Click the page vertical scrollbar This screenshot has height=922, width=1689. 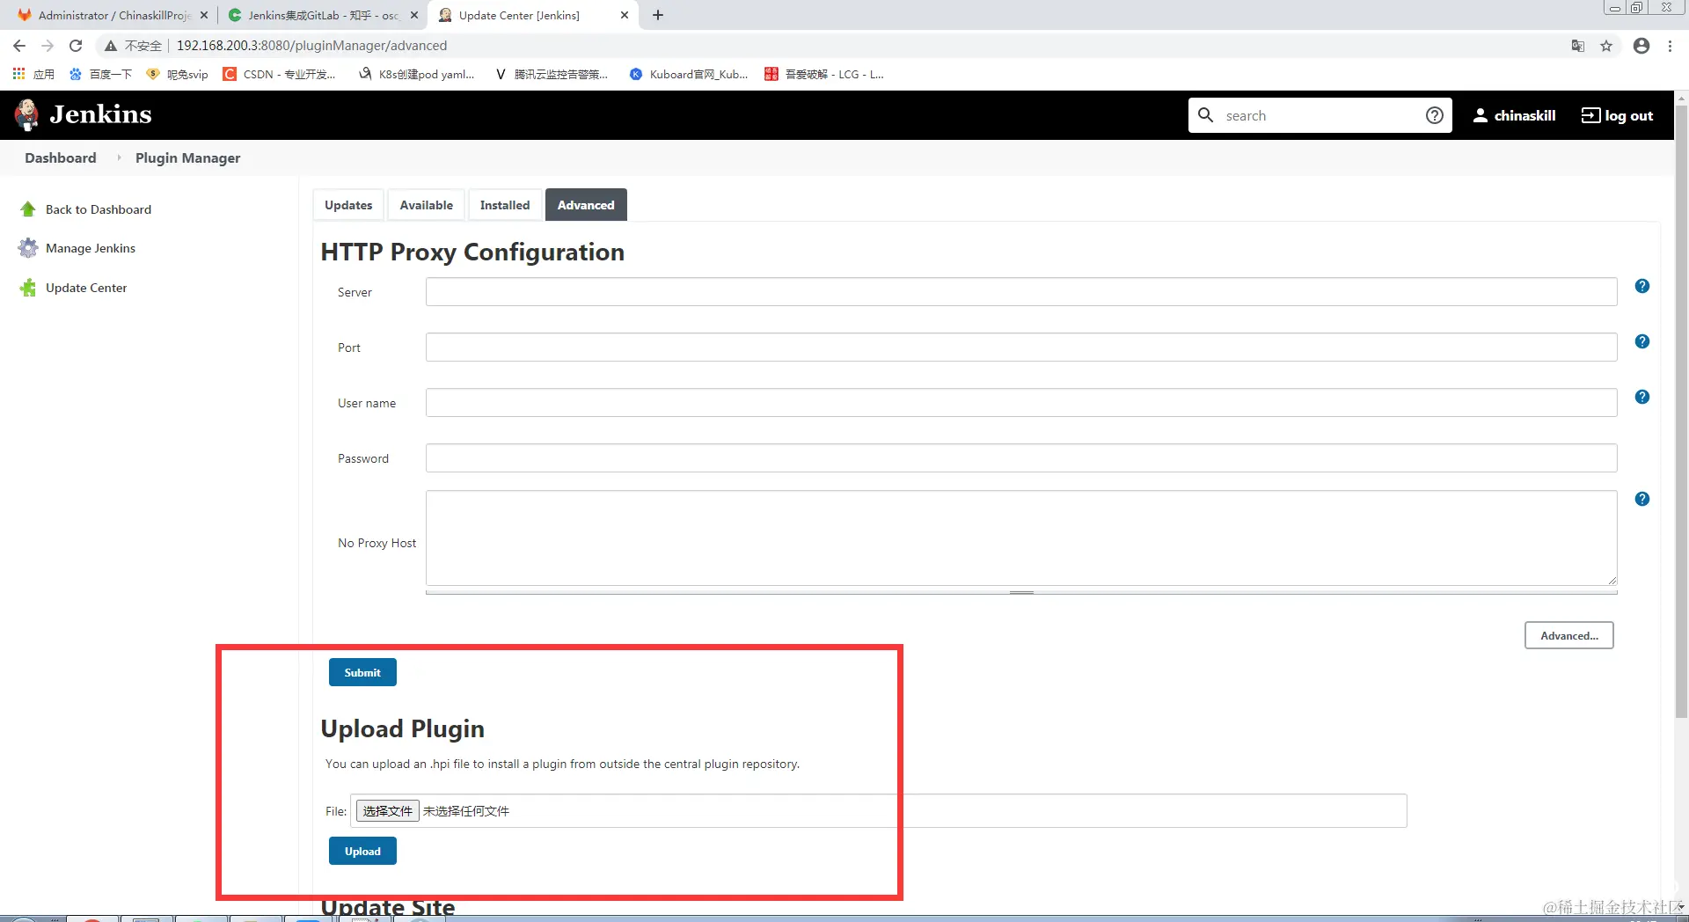point(1681,413)
